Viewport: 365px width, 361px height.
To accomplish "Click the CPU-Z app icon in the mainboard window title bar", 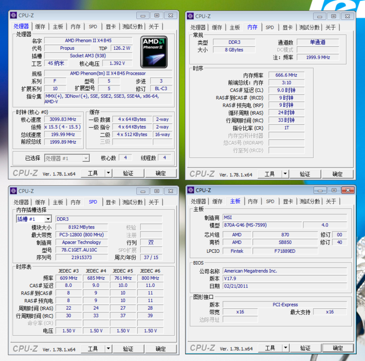I will (191, 190).
